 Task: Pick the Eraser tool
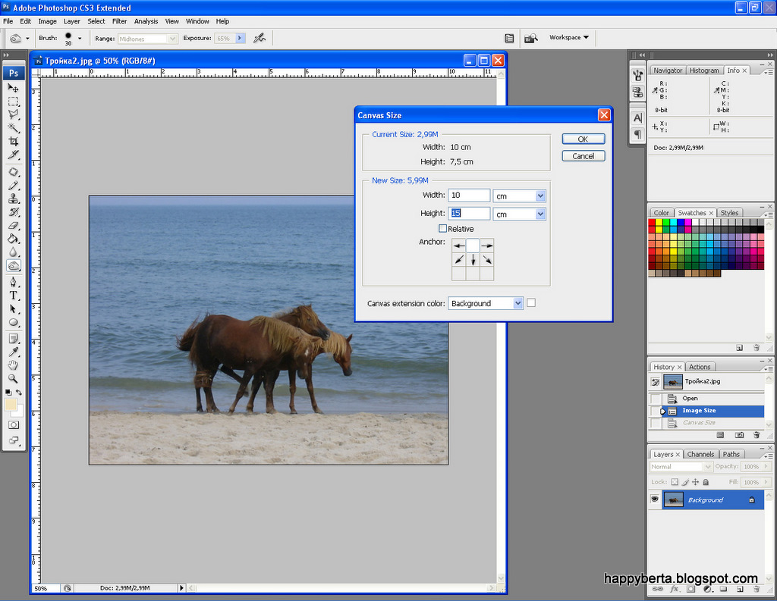[x=14, y=225]
